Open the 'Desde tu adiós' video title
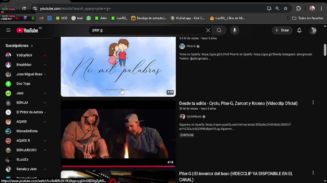The width and height of the screenshot is (327, 183). 238,103
